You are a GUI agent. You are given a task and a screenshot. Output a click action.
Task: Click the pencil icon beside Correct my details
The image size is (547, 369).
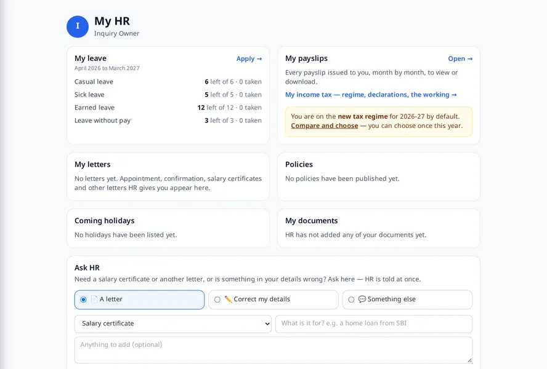[x=228, y=299]
